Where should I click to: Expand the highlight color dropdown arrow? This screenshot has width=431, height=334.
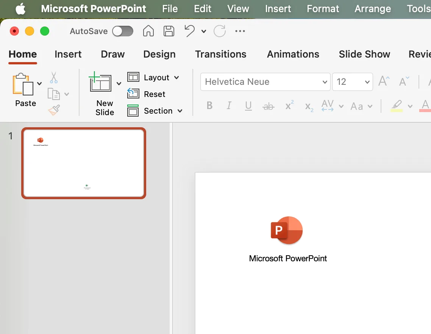click(x=410, y=106)
